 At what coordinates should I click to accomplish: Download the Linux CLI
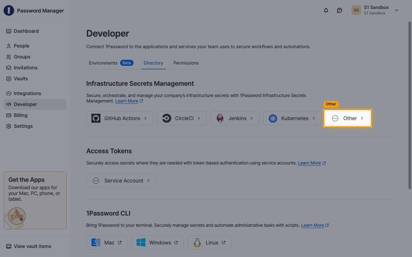210,243
